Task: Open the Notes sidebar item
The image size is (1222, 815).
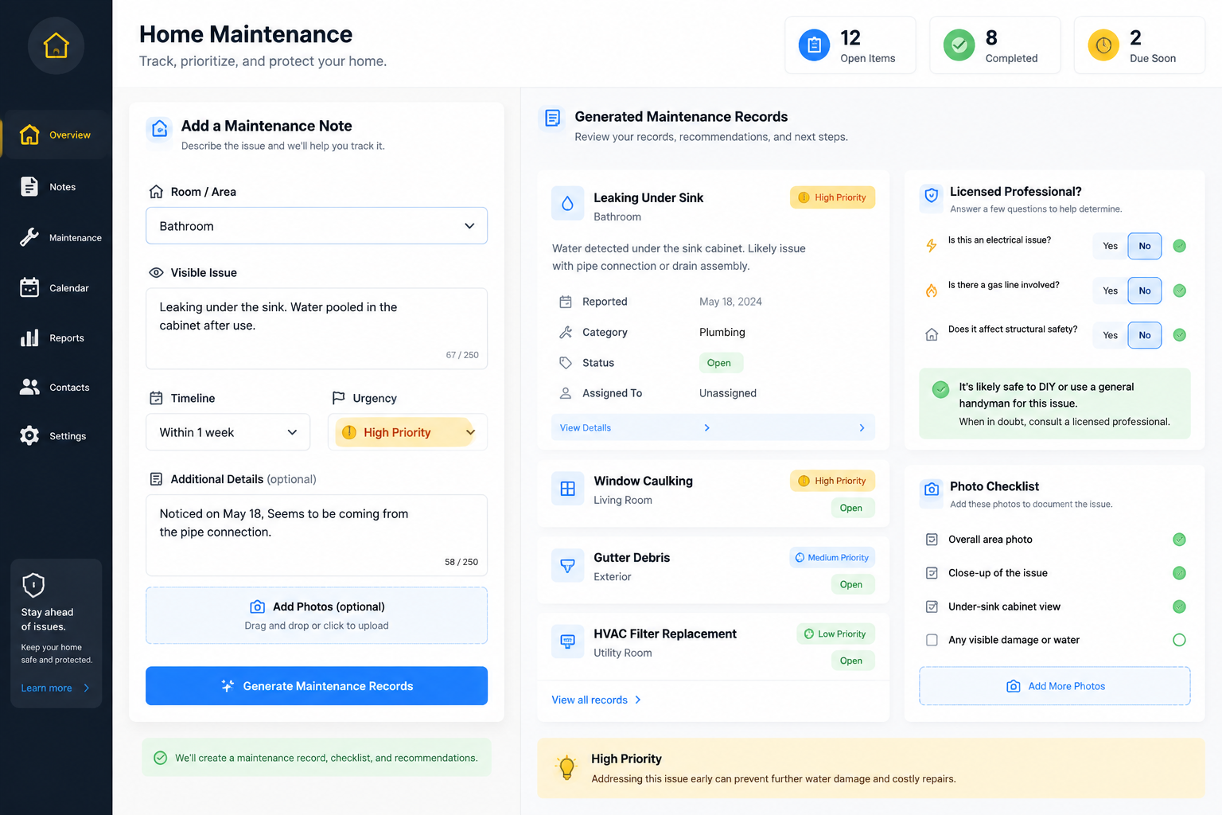Action: tap(56, 187)
